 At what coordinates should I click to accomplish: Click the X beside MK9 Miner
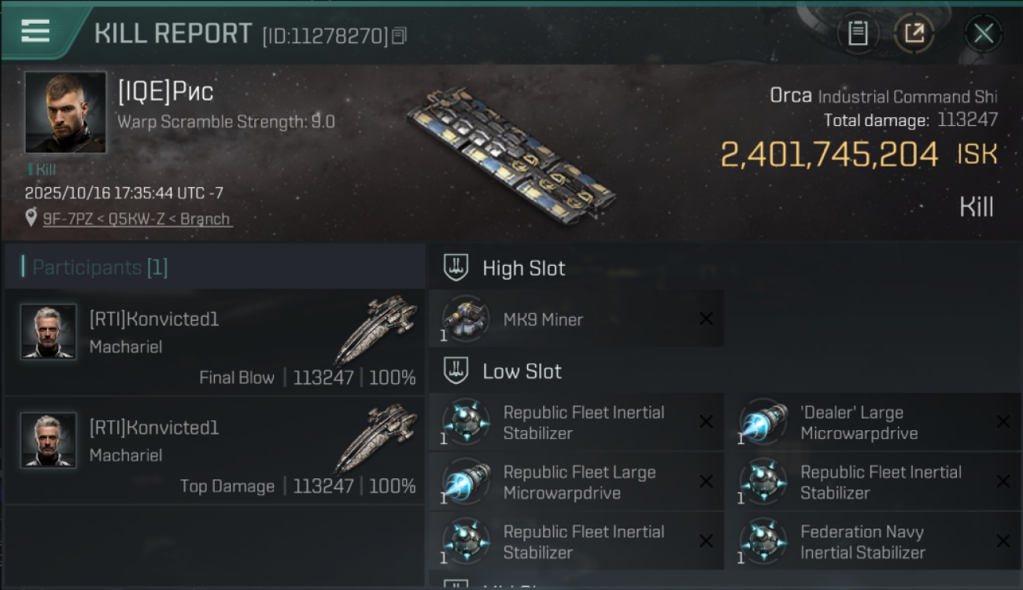pyautogui.click(x=706, y=319)
